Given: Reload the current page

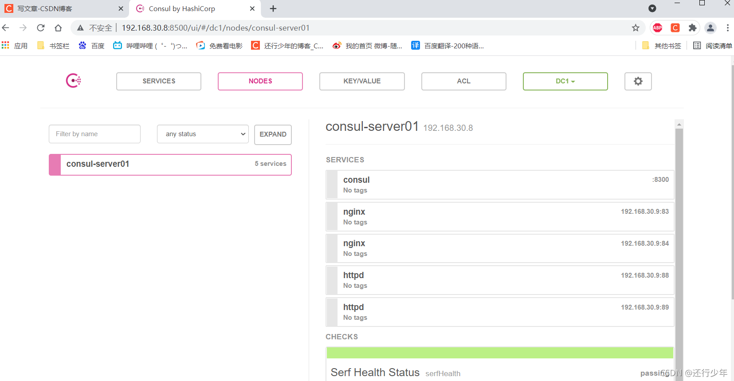Looking at the screenshot, I should (41, 28).
